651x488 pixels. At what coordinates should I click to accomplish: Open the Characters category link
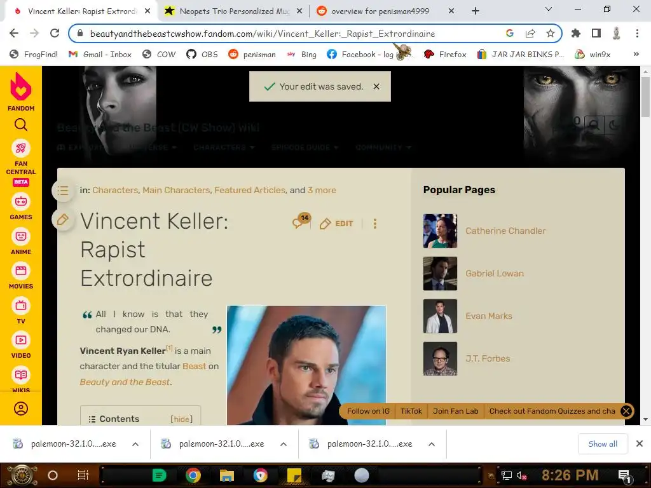(115, 190)
